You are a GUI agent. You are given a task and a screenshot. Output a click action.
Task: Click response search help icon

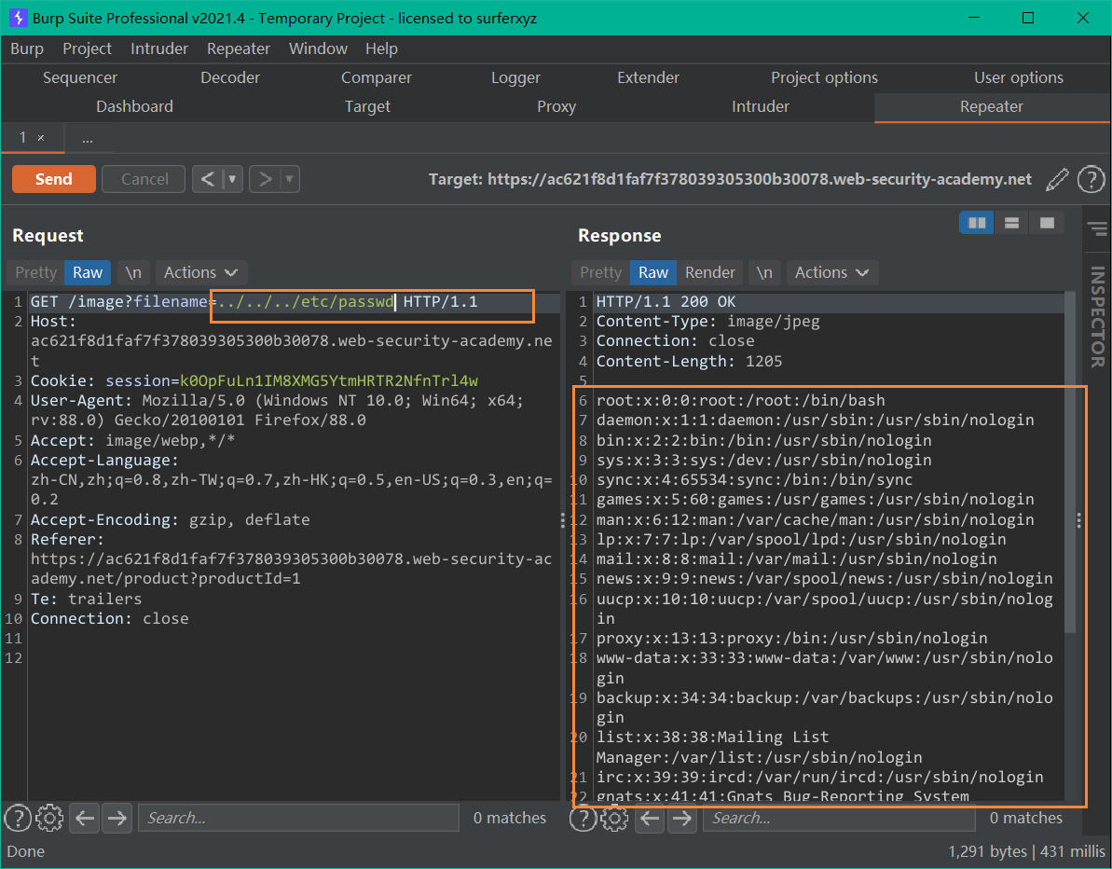click(583, 818)
